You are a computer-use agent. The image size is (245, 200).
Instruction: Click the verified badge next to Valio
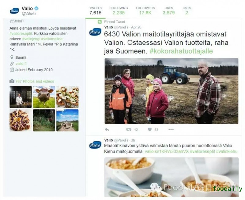coord(36,8)
